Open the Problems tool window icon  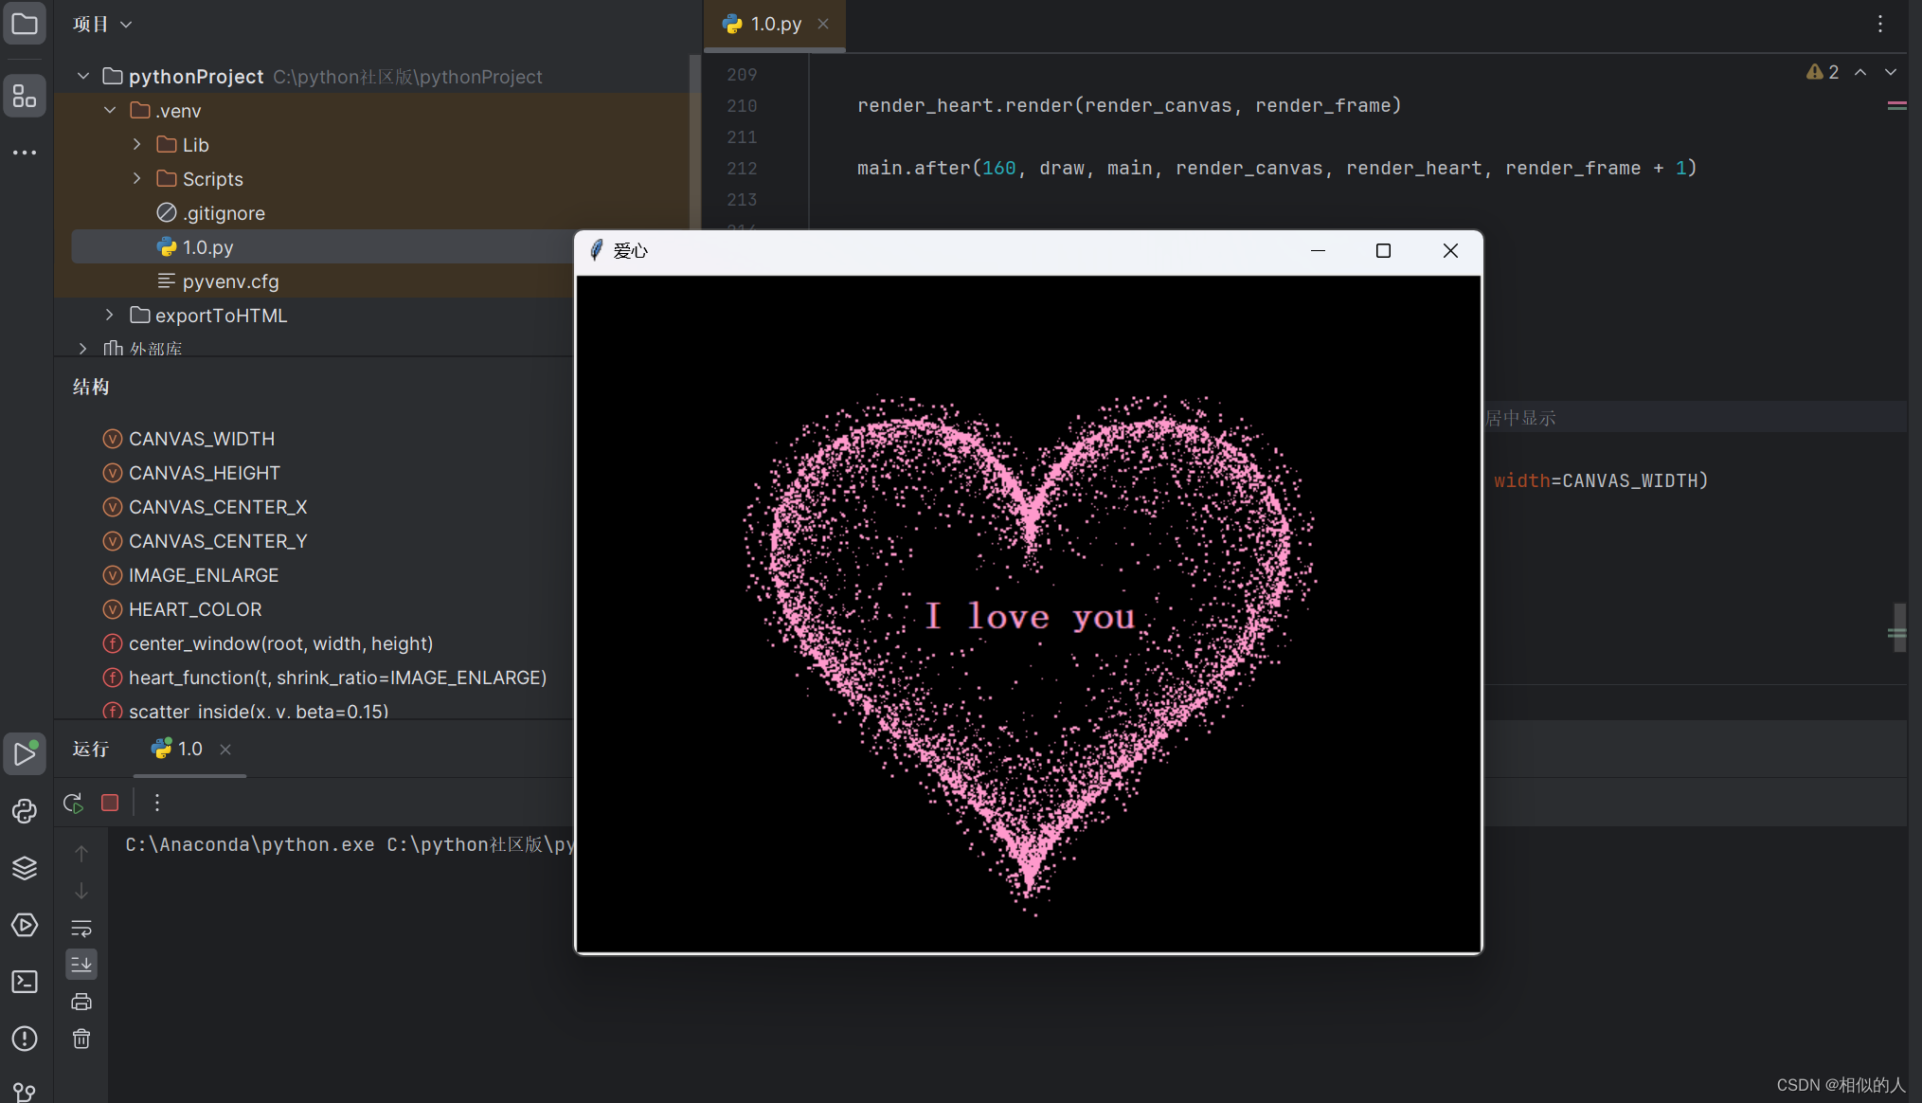25,1039
